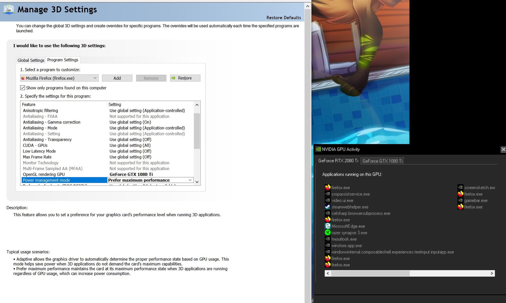Click Antialiasing - FXAA row
Viewport: 506px width, 303px height.
(x=108, y=116)
